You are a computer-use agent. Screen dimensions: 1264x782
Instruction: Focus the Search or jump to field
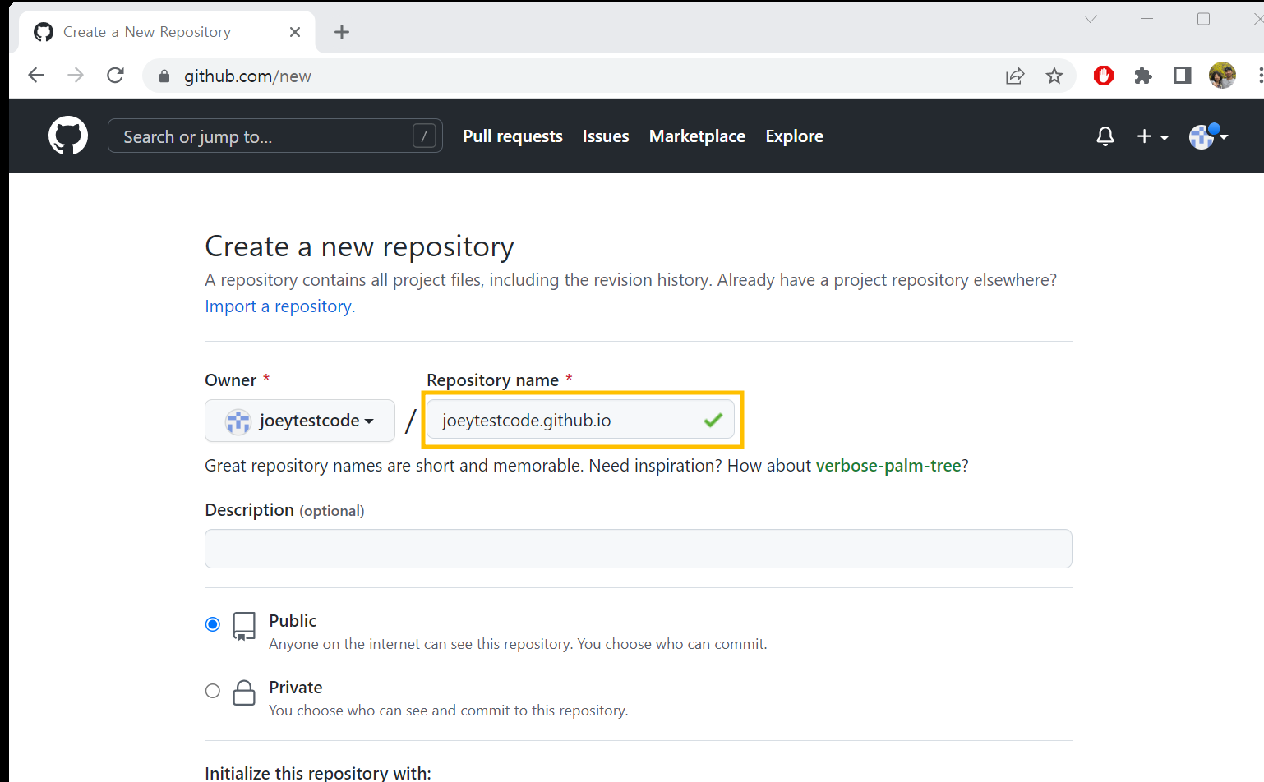(275, 136)
